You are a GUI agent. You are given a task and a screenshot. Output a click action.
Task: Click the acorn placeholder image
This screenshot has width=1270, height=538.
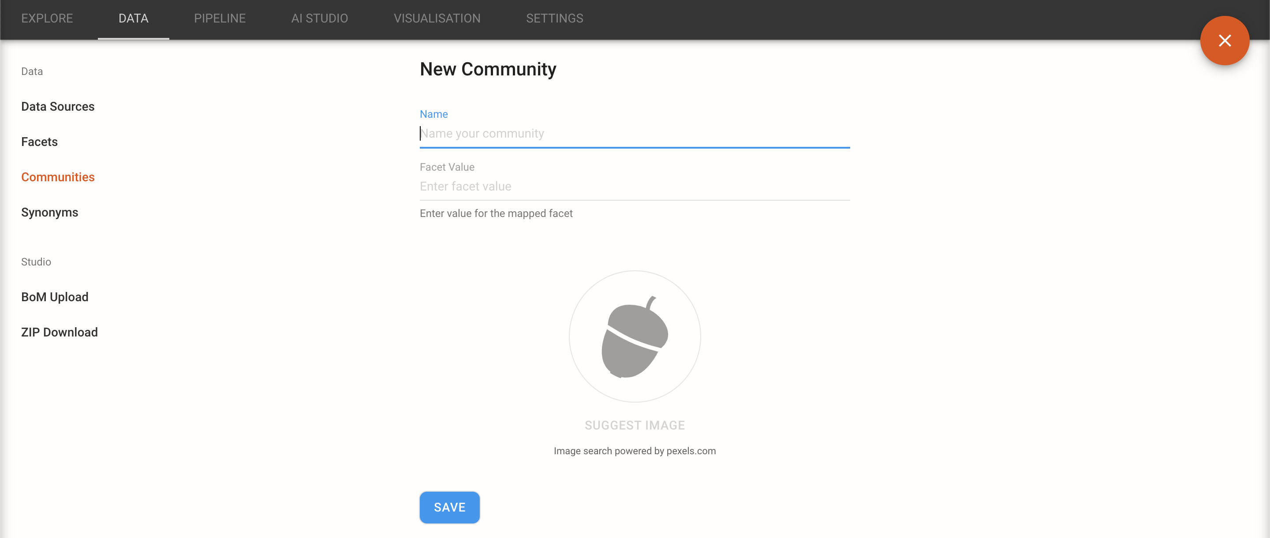pos(635,336)
